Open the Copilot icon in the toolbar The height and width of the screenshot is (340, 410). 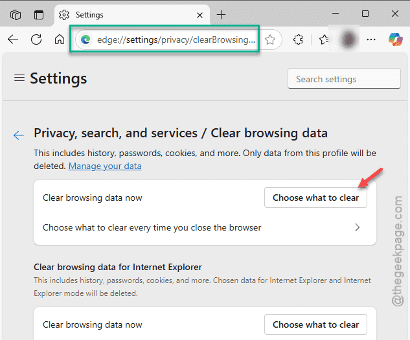pos(396,40)
